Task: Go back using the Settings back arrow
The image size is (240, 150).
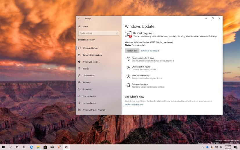Action: tap(79, 18)
